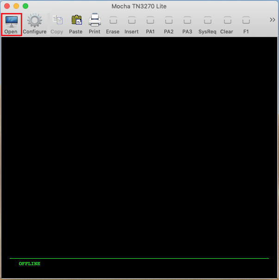
Task: Print the screen with the Print icon
Action: (94, 24)
